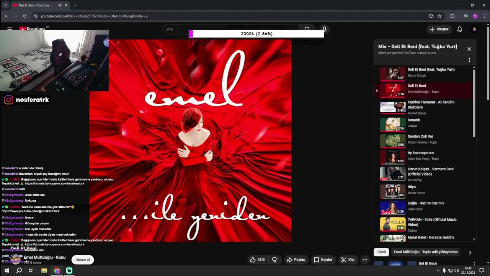Open a new browser tab
Image resolution: width=490 pixels, height=276 pixels.
pos(75,5)
